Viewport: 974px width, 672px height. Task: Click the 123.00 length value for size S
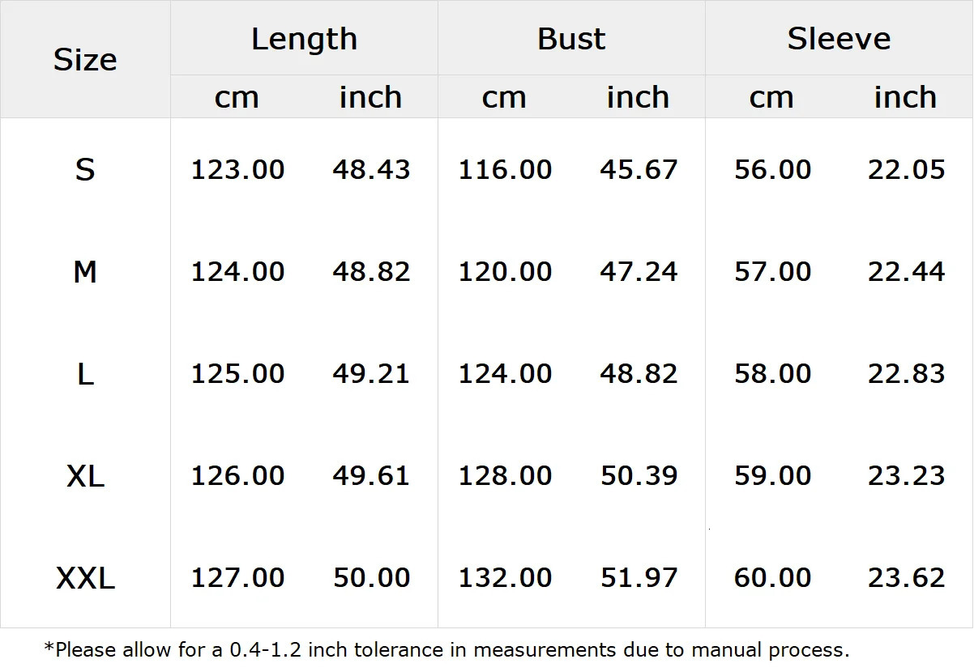tap(237, 170)
